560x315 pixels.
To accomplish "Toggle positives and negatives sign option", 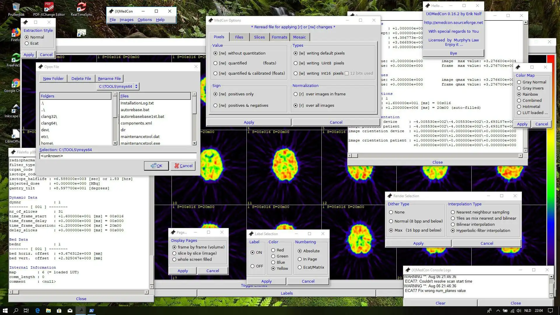I will tap(215, 105).
